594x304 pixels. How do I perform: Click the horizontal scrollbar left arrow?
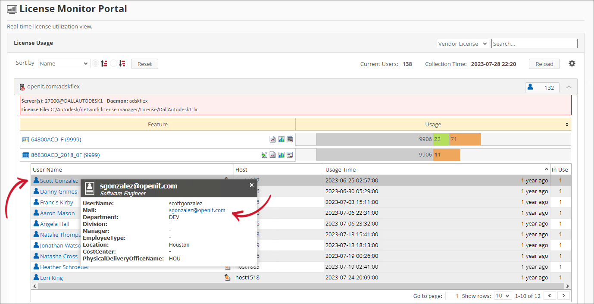tap(34, 286)
